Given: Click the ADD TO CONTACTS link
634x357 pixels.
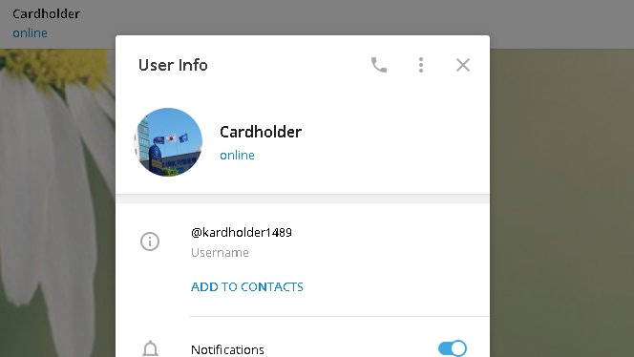Looking at the screenshot, I should (x=247, y=286).
